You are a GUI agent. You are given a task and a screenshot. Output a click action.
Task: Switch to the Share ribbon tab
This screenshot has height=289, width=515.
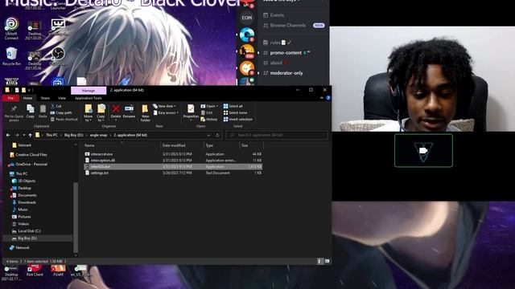pos(45,98)
